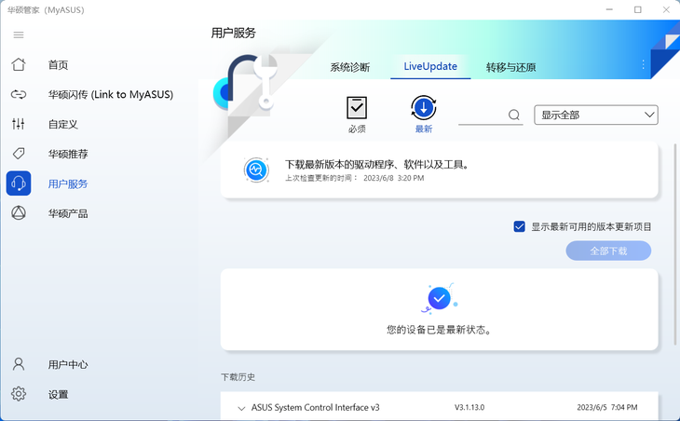Open the 显示全部 filter dropdown
Image resolution: width=680 pixels, height=421 pixels.
coord(596,115)
